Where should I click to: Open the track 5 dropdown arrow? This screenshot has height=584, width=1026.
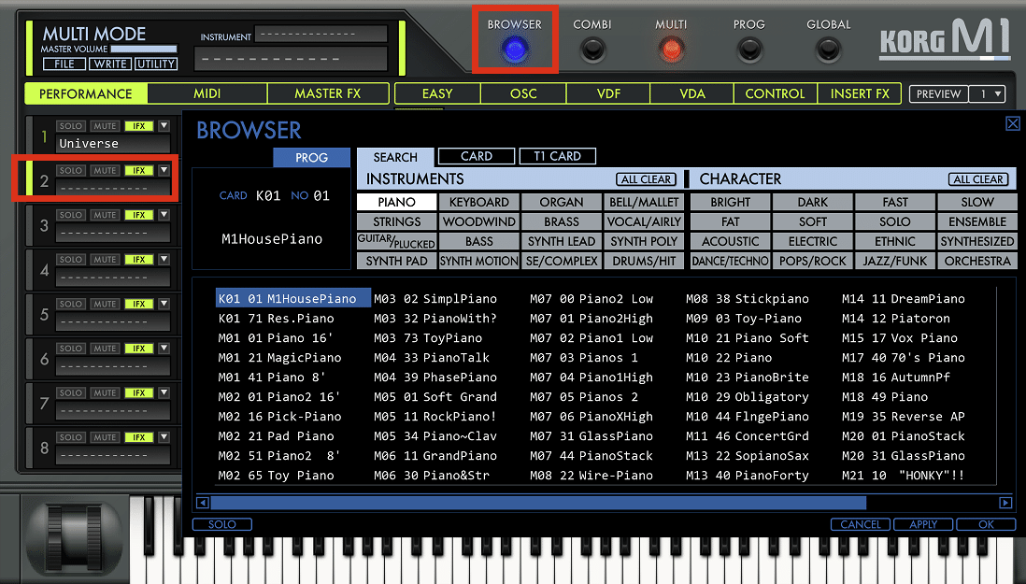click(164, 304)
